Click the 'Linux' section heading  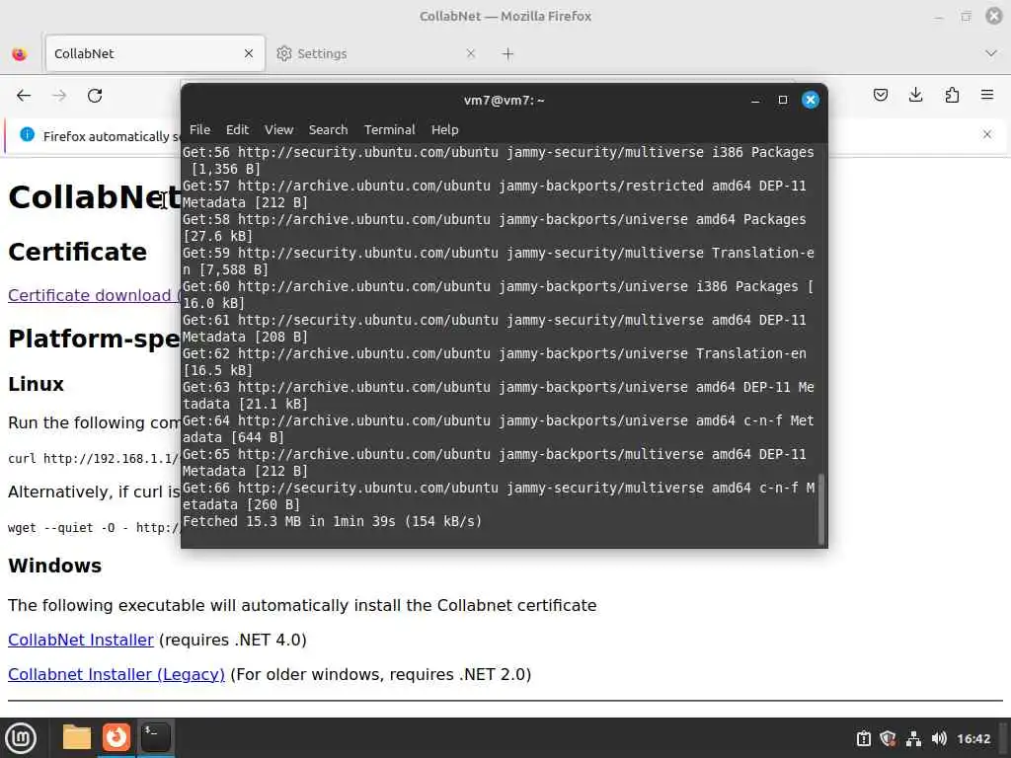coord(37,384)
